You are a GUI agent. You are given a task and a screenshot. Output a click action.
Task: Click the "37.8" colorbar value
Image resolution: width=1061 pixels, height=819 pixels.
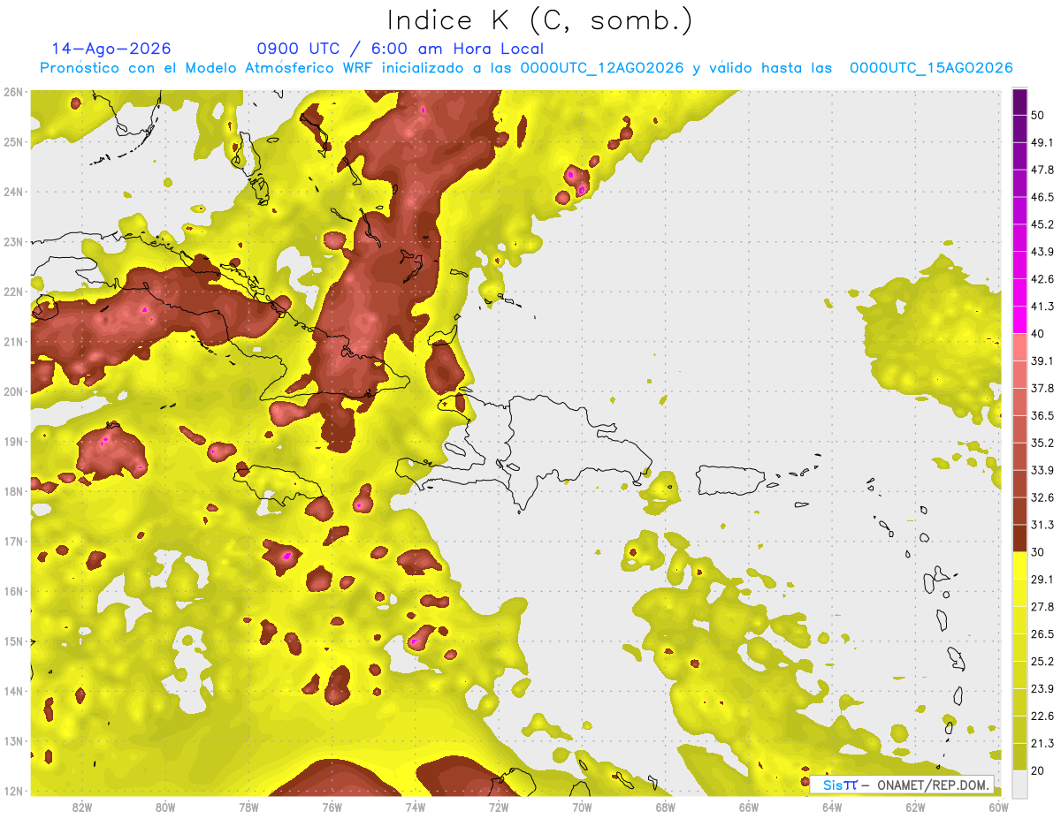1042,388
